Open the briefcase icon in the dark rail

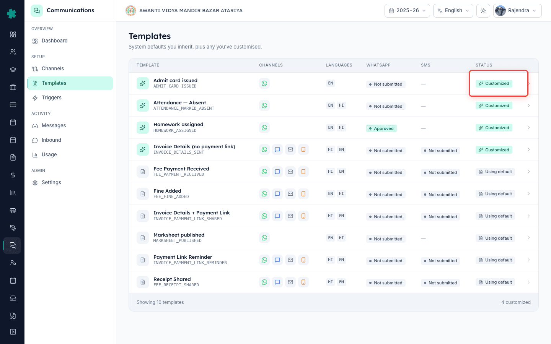[13, 87]
